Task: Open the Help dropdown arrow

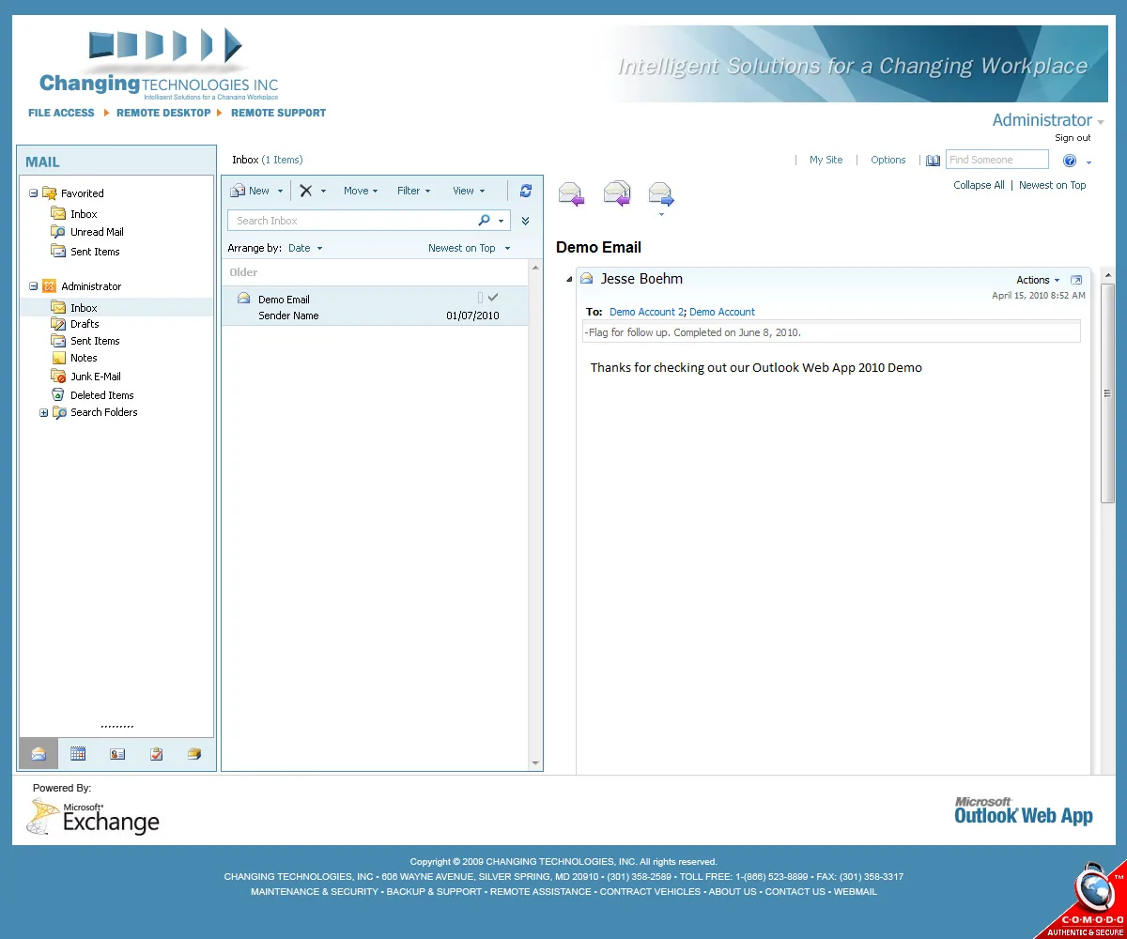Action: (1088, 162)
